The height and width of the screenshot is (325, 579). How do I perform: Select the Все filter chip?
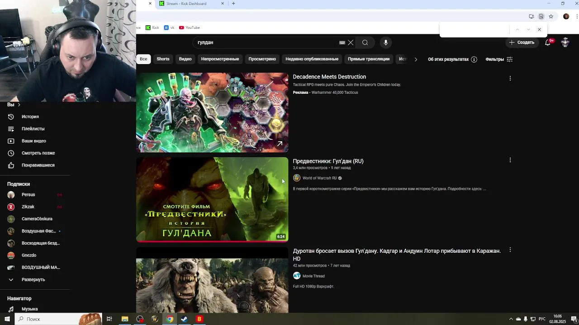pyautogui.click(x=143, y=59)
